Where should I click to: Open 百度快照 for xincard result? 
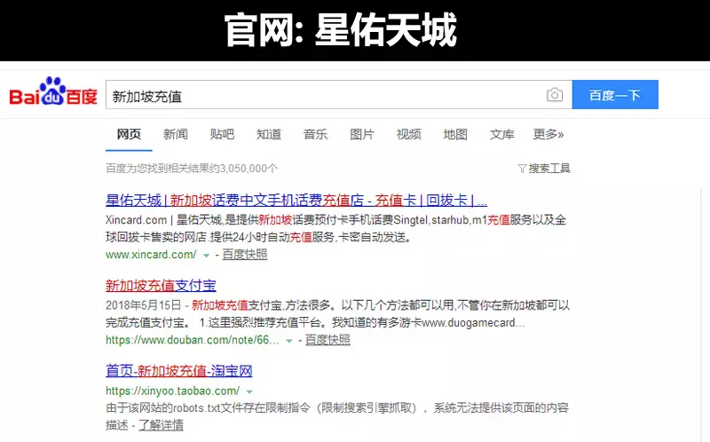tap(245, 255)
